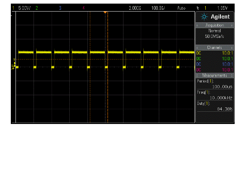Toggle channel 2 in the top bar
248x173 pixels.
click(x=36, y=8)
